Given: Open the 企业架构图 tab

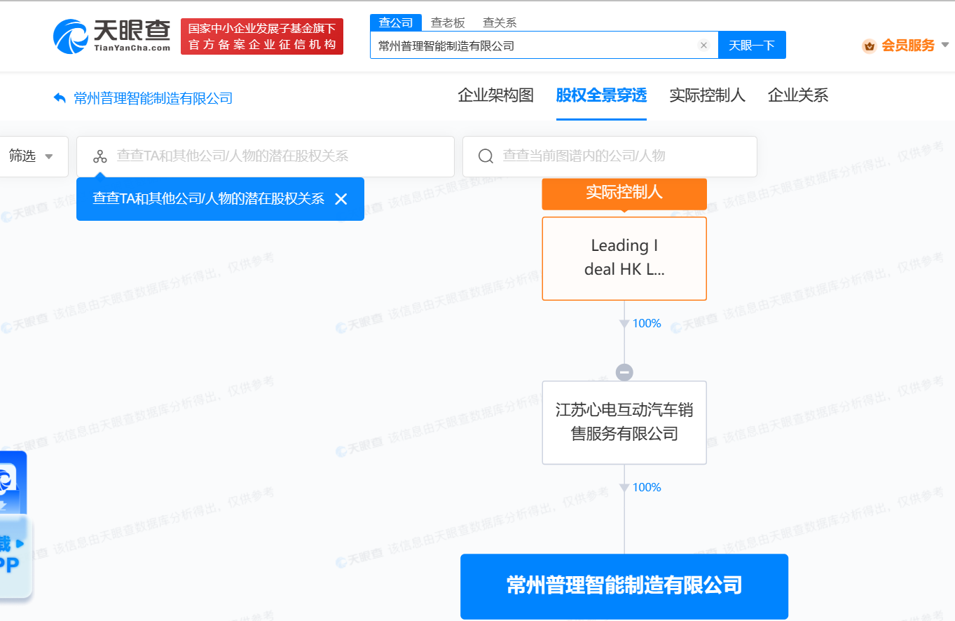Looking at the screenshot, I should [495, 95].
